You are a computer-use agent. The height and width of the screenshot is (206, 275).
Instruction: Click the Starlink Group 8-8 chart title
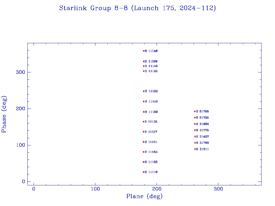[137, 8]
